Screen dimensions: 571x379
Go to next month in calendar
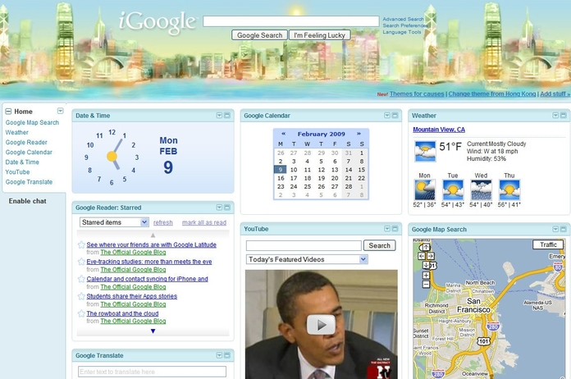(359, 134)
